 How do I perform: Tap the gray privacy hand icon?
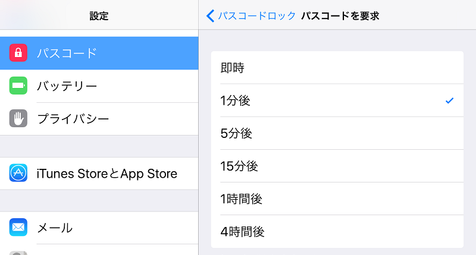point(18,118)
